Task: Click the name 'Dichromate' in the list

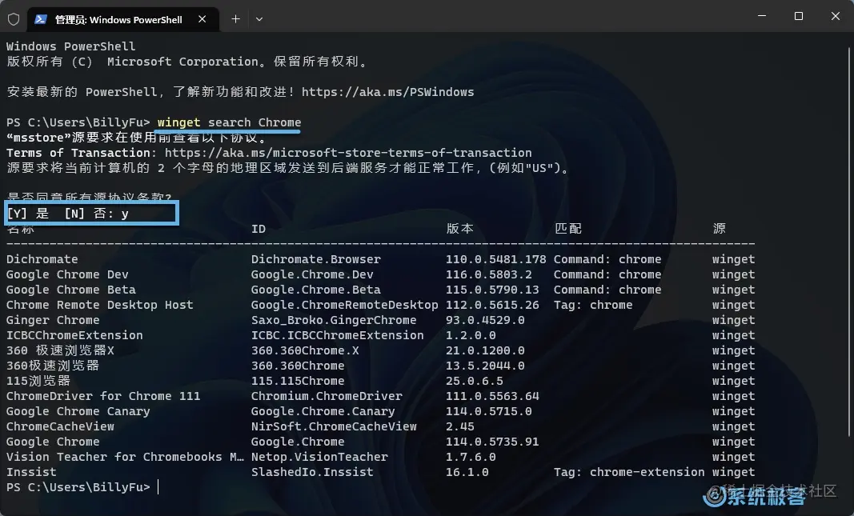Action: pos(42,259)
